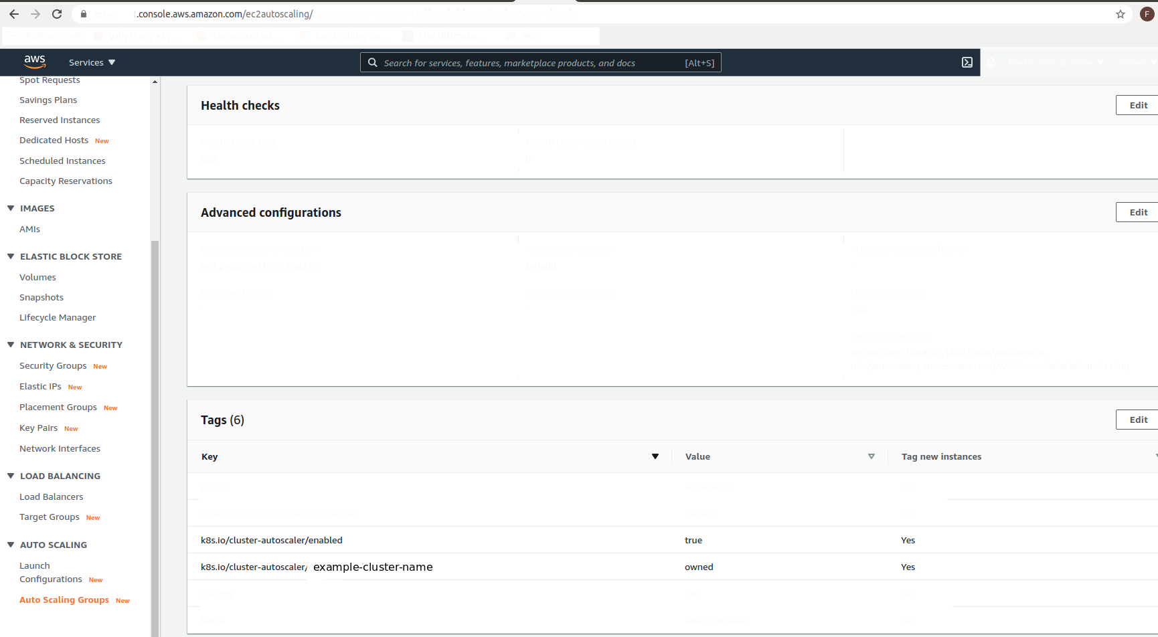The image size is (1158, 637).
Task: Edit the Health checks section
Action: 1138,105
